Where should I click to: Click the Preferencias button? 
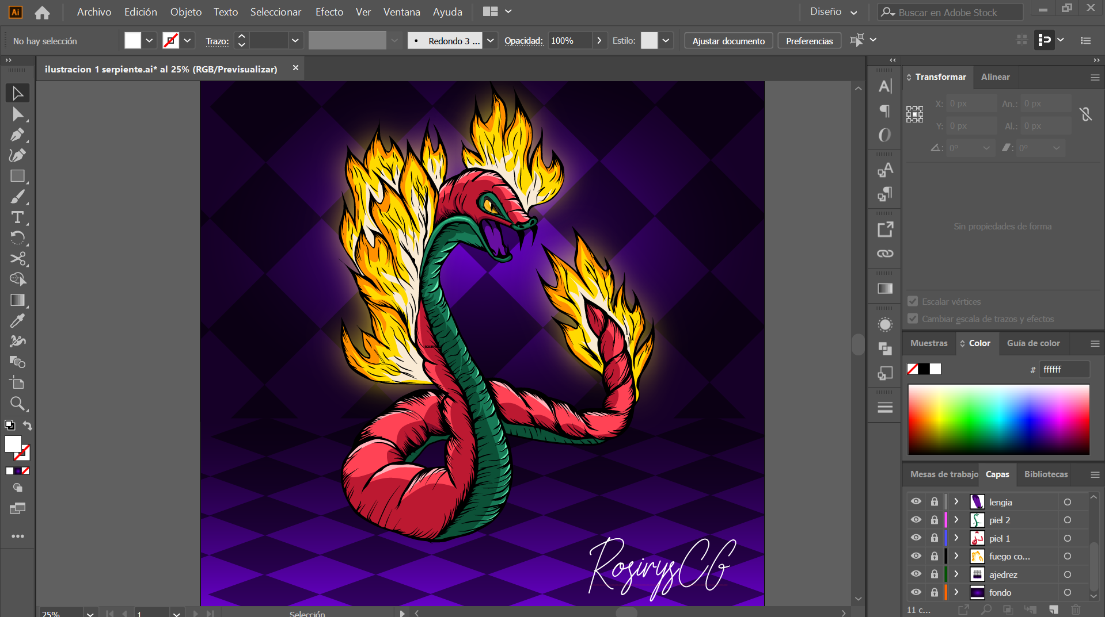pos(809,41)
